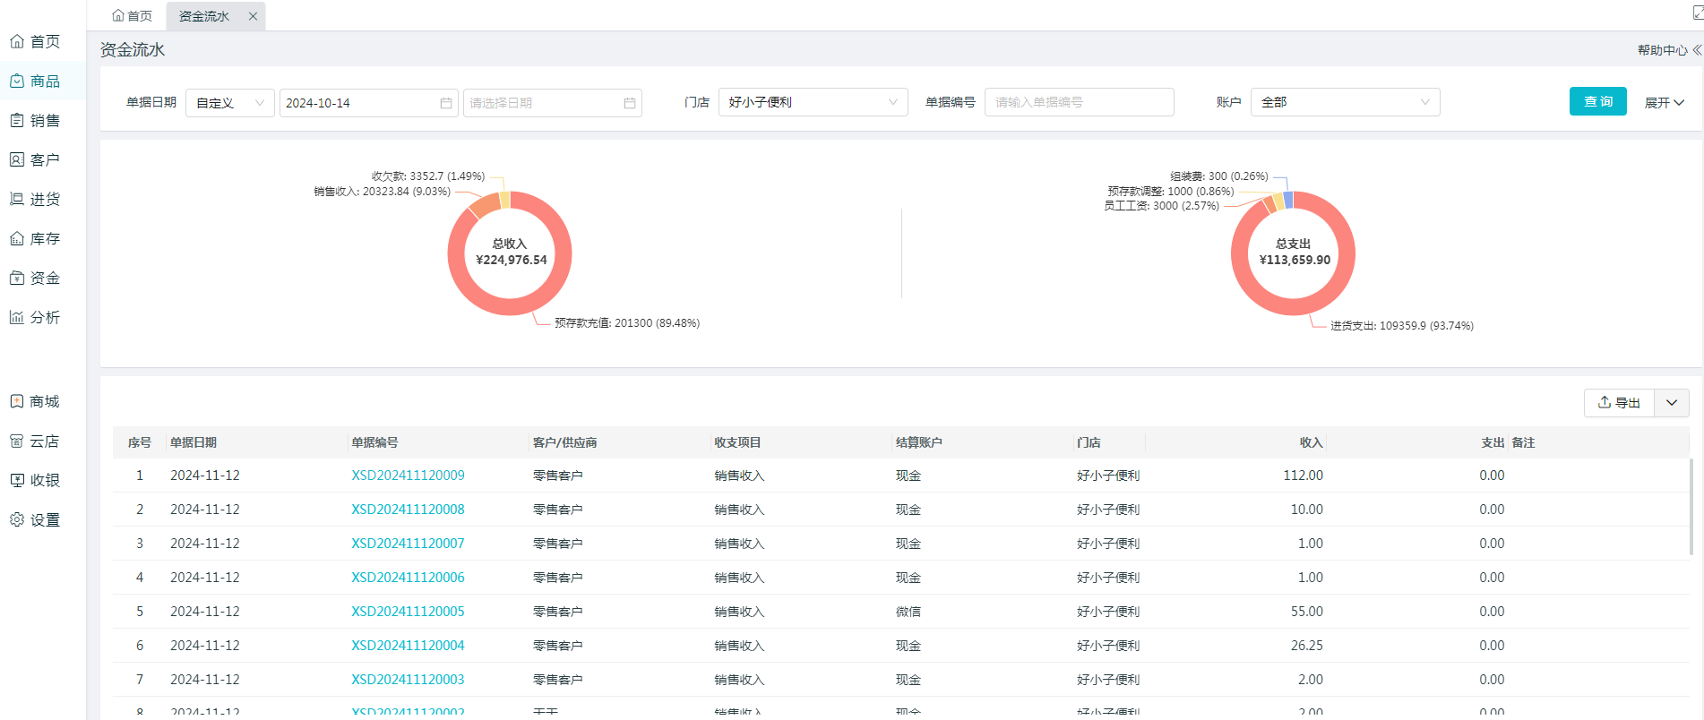Select 进货 in the sidebar

coord(36,200)
